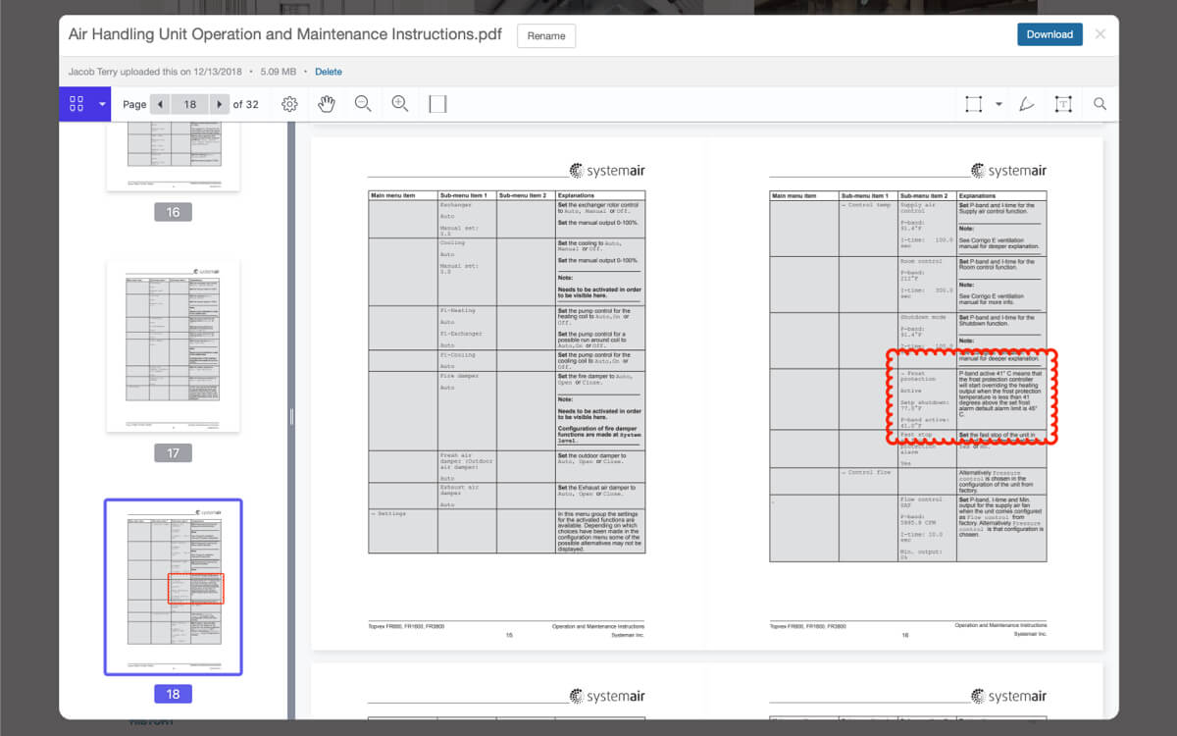Open search with the magnifier icon
This screenshot has width=1177, height=736.
click(1100, 104)
